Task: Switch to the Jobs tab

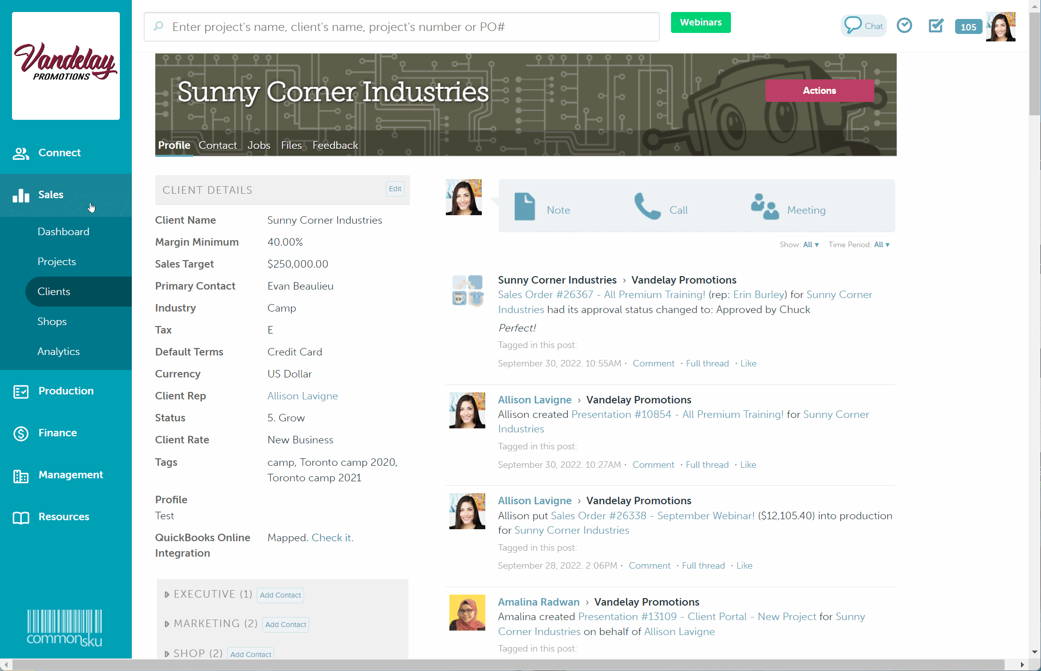Action: click(259, 145)
